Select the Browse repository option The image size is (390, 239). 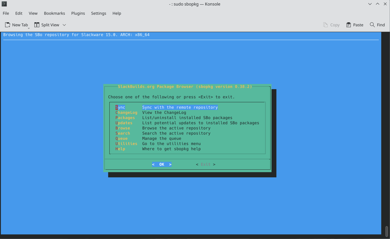122,128
